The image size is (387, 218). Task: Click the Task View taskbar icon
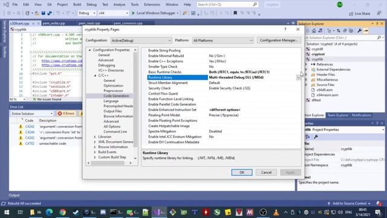20,212
